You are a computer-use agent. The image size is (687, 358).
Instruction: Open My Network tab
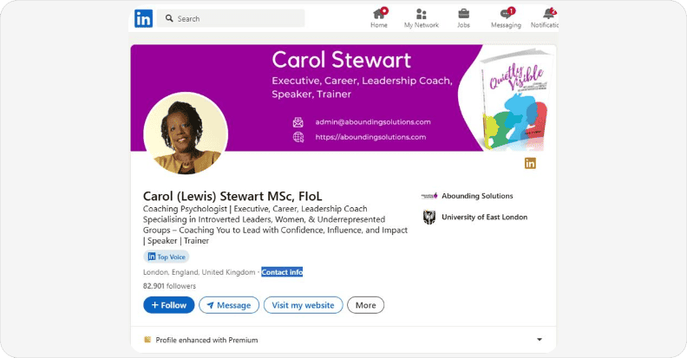(421, 18)
